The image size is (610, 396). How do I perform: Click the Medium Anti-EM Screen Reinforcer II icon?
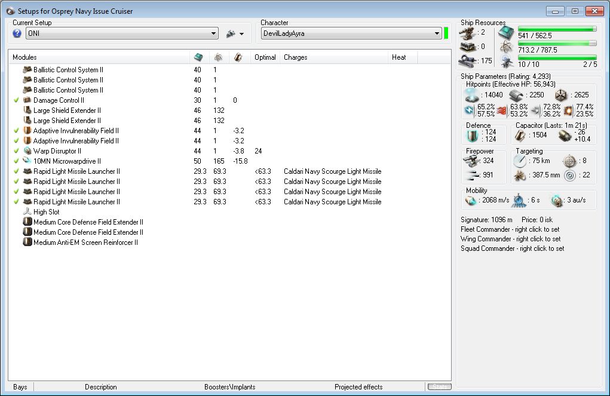[27, 242]
